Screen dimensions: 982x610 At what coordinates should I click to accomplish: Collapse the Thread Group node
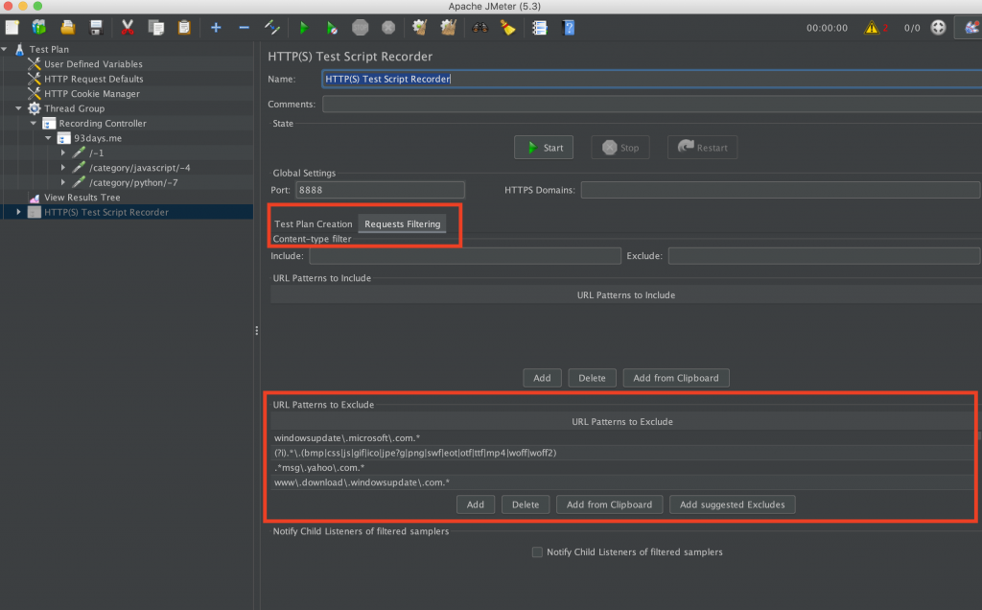(19, 108)
